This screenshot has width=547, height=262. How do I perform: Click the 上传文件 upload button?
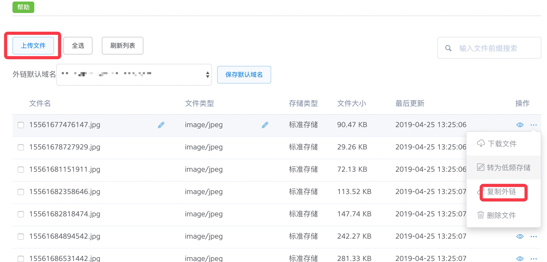[33, 46]
